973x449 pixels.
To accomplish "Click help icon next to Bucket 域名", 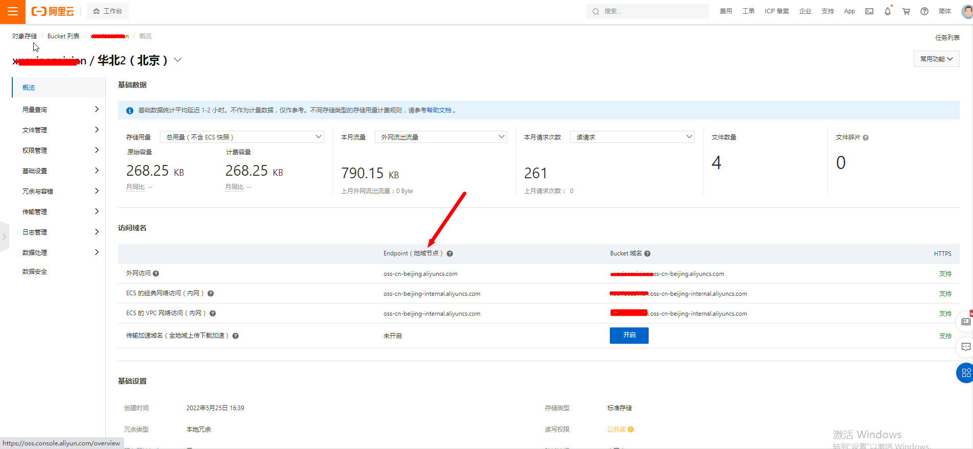I will coord(647,254).
